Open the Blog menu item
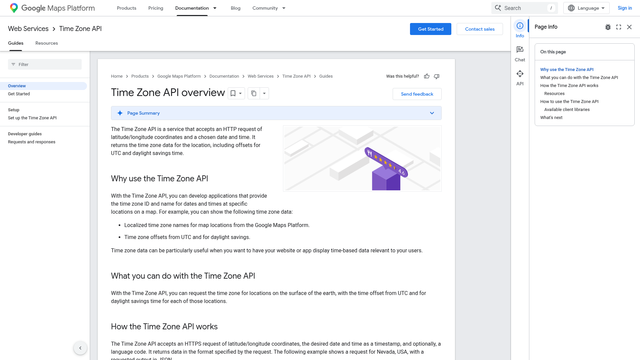 tap(236, 8)
